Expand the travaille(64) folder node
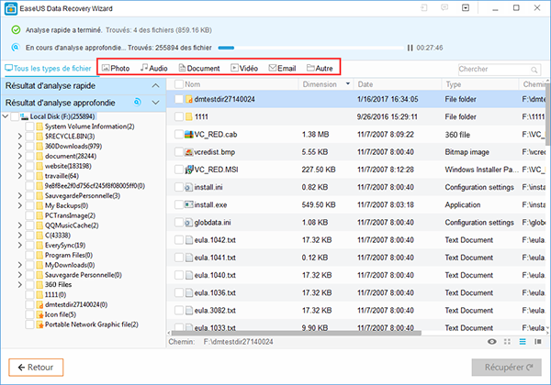This screenshot has width=551, height=385. [x=19, y=176]
